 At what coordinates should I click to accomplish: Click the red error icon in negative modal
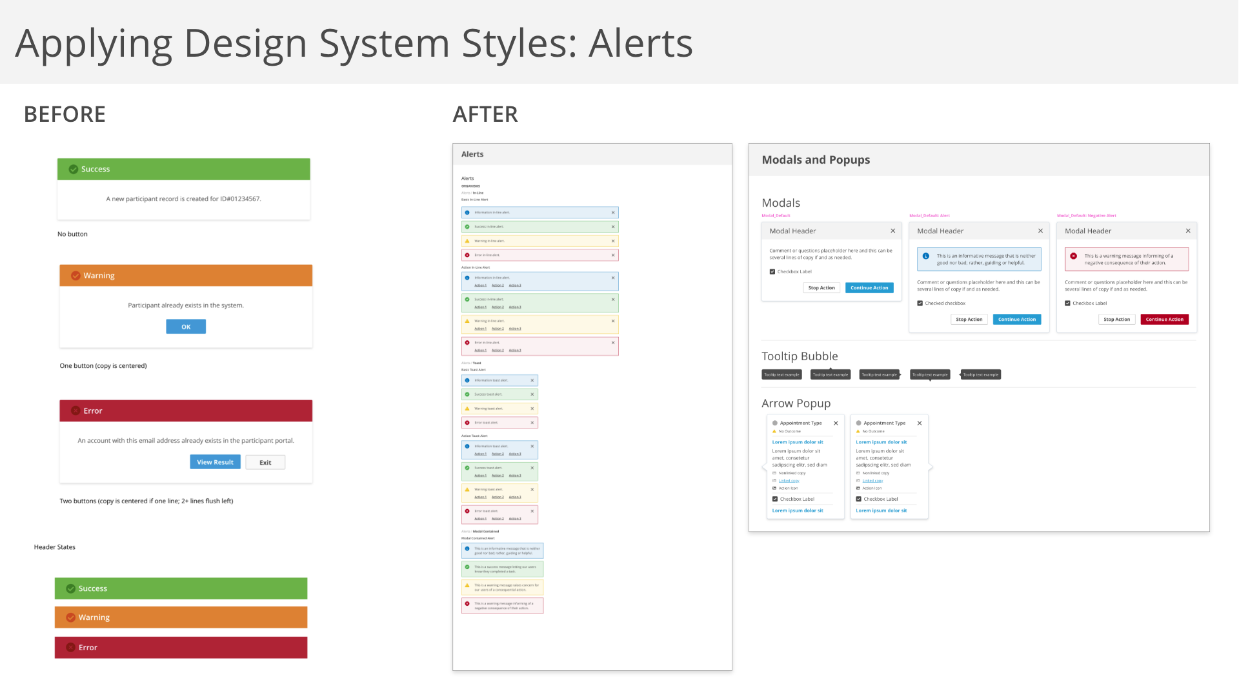coord(1074,256)
